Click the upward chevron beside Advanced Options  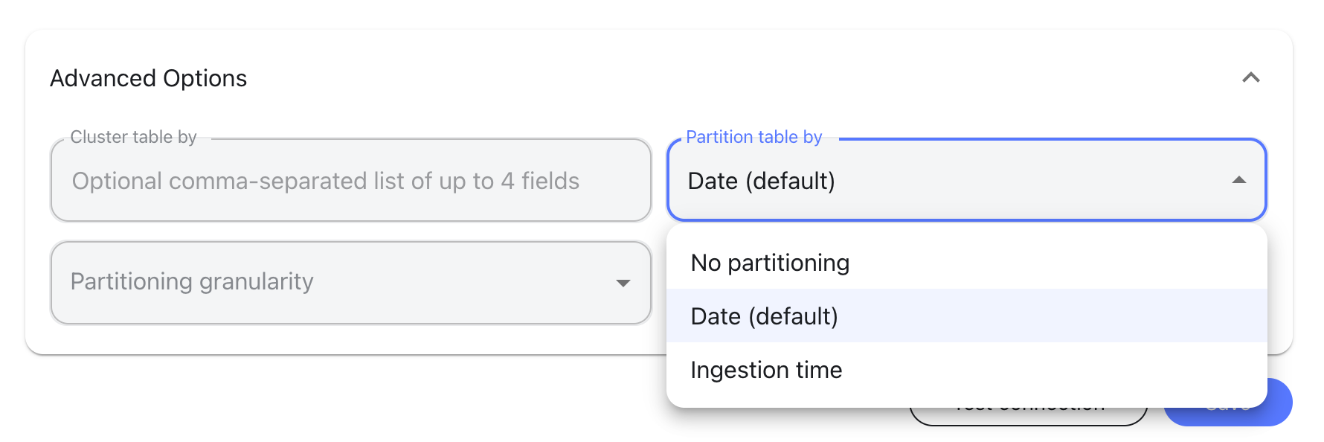tap(1251, 77)
